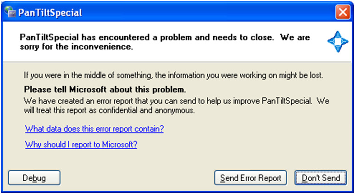This screenshot has height=194, width=355.
Task: Click the "We have created an error report" text
Action: tap(176, 101)
